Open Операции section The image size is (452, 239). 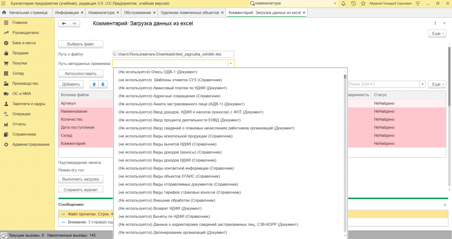pos(21,114)
